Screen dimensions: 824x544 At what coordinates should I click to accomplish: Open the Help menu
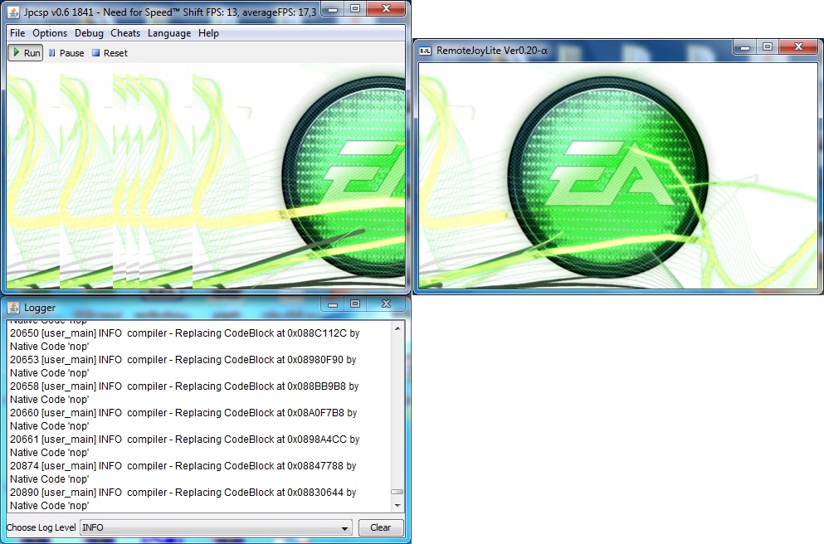208,33
